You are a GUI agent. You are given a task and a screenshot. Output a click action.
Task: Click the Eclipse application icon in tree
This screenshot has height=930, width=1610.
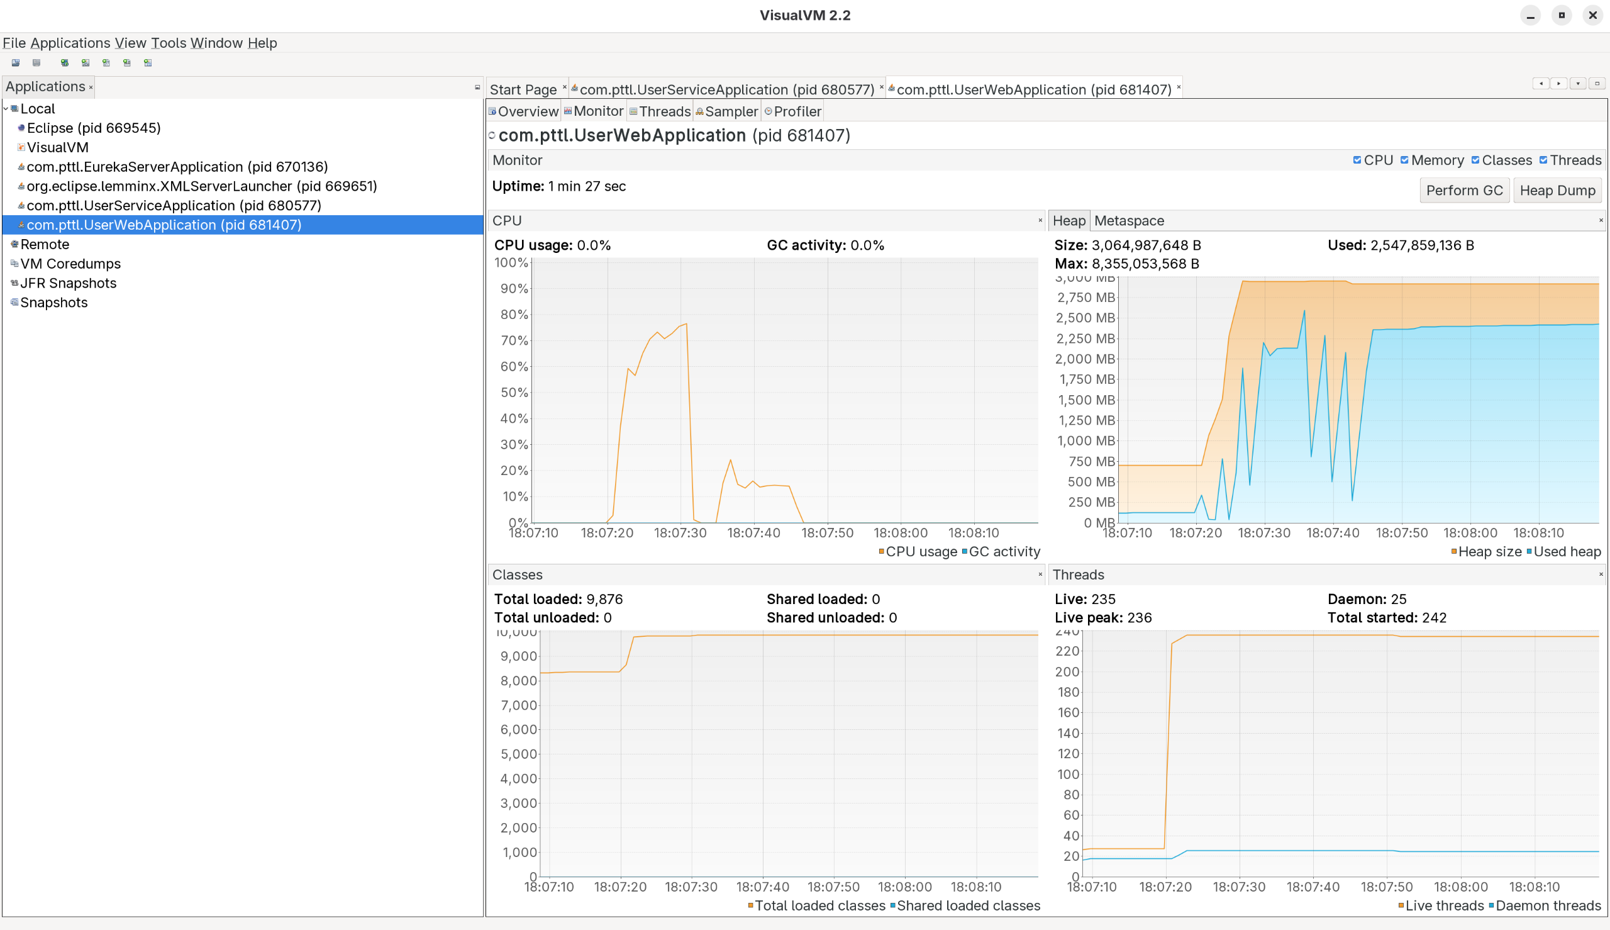21,128
